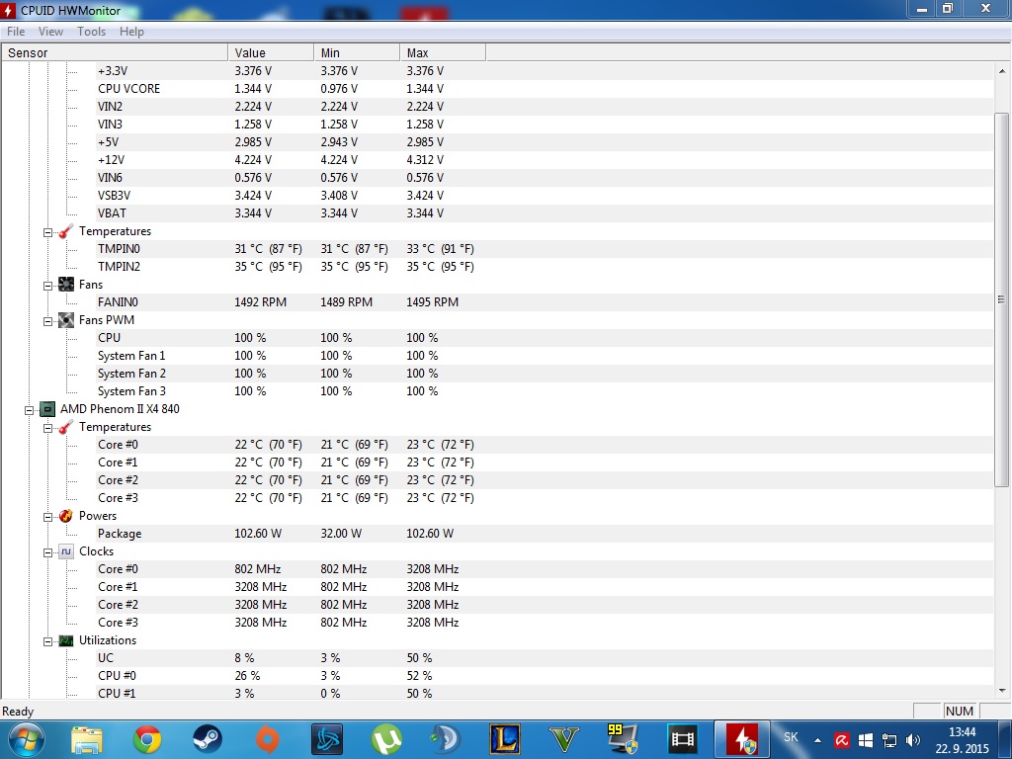Screen dimensions: 1012x759
Task: Open the League of Legends taskbar icon
Action: point(505,739)
